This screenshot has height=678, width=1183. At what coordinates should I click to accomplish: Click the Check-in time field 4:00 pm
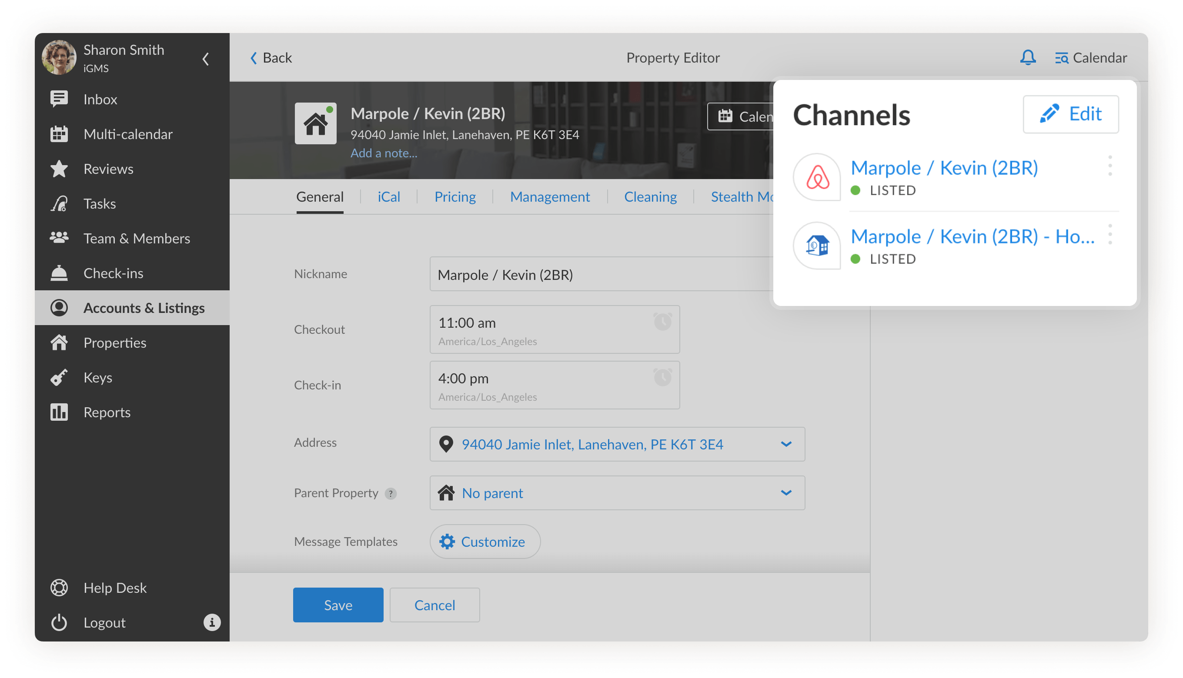tap(555, 385)
